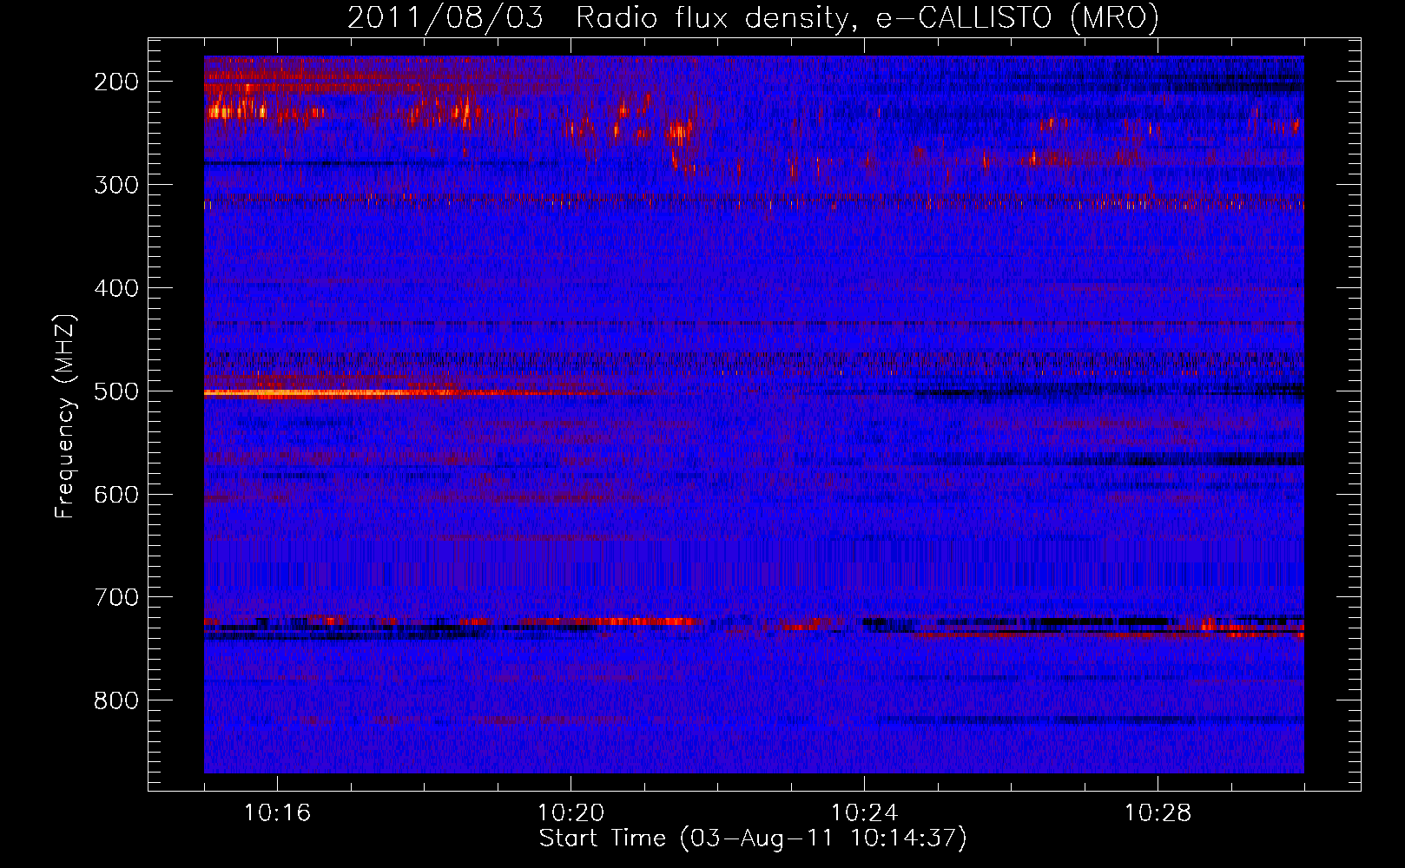The height and width of the screenshot is (868, 1405).
Task: Click the 10:28 time tick label
Action: pos(1158,813)
